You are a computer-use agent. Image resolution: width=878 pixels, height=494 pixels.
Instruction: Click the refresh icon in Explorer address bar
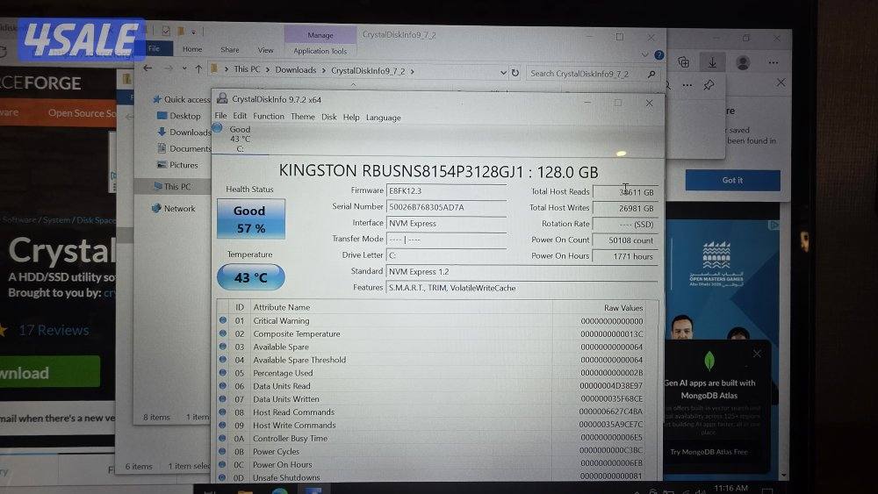[x=514, y=72]
